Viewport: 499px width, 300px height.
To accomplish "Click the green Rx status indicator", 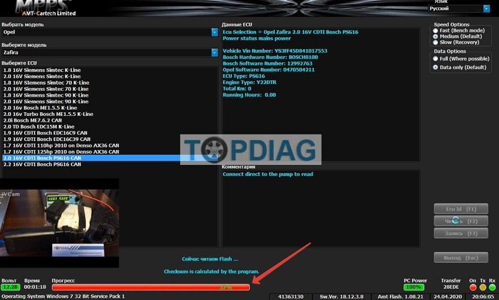I will [x=492, y=287].
